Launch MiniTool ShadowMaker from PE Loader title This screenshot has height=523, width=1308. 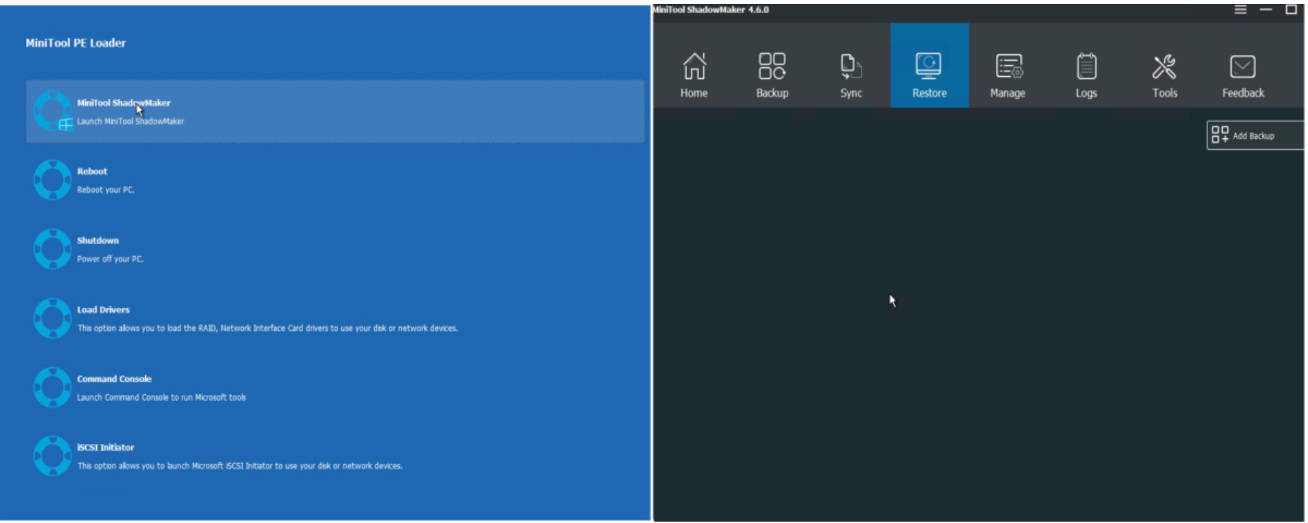pos(123,103)
